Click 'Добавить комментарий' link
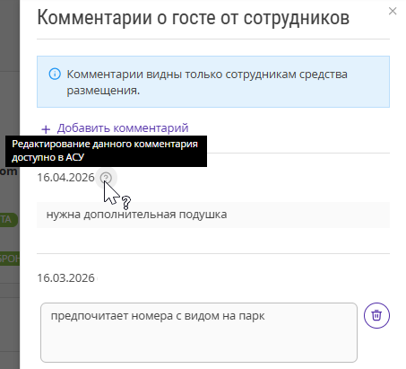 pos(123,128)
